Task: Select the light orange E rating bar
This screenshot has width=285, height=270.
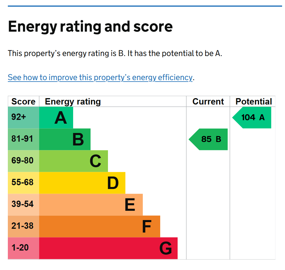Action: pos(91,205)
